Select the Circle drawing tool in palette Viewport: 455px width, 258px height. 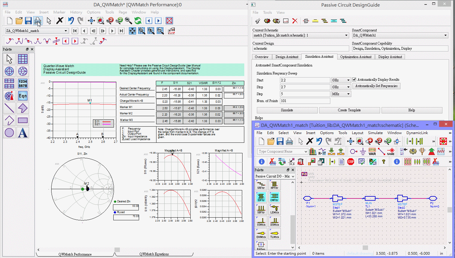tap(9, 133)
